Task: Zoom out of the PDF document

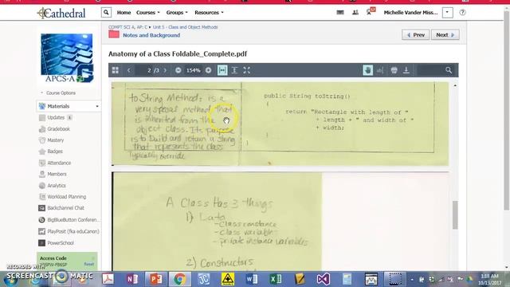Action: [x=178, y=70]
